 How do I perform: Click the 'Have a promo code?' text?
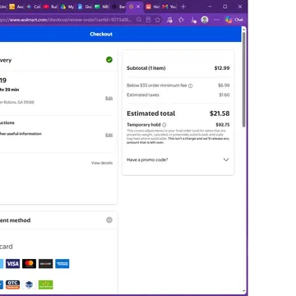[147, 160]
